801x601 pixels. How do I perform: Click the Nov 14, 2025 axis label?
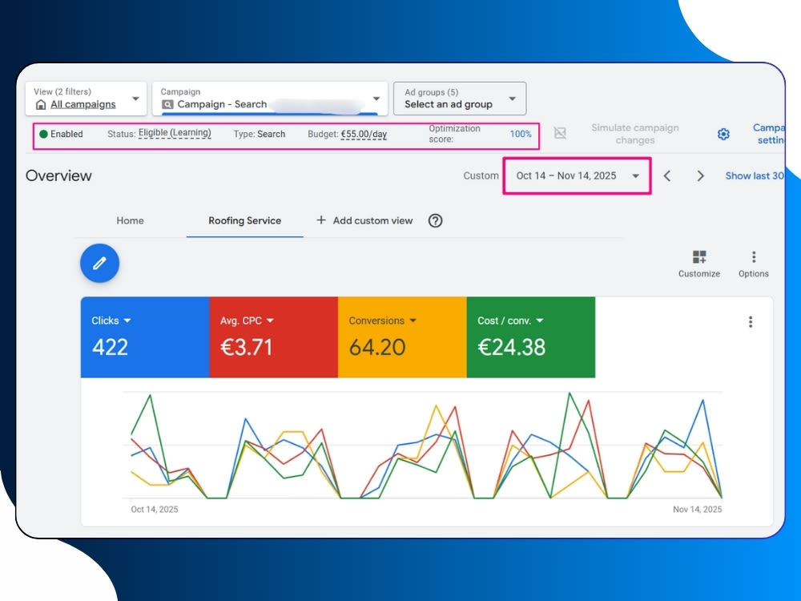tap(698, 510)
